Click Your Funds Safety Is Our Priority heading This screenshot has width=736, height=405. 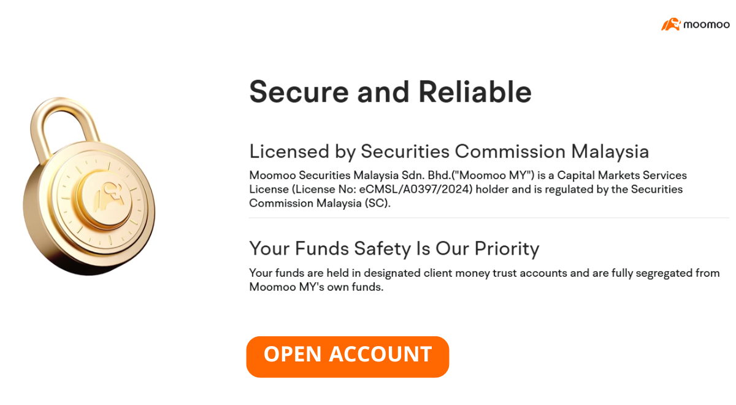pos(394,249)
